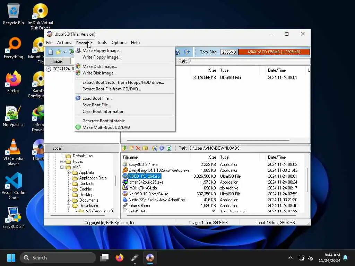Choose Clear Boot Information menu entry
The image size is (355, 266).
click(x=125, y=112)
